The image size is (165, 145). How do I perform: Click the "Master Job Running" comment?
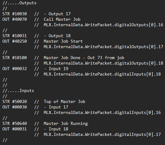coord(66,123)
